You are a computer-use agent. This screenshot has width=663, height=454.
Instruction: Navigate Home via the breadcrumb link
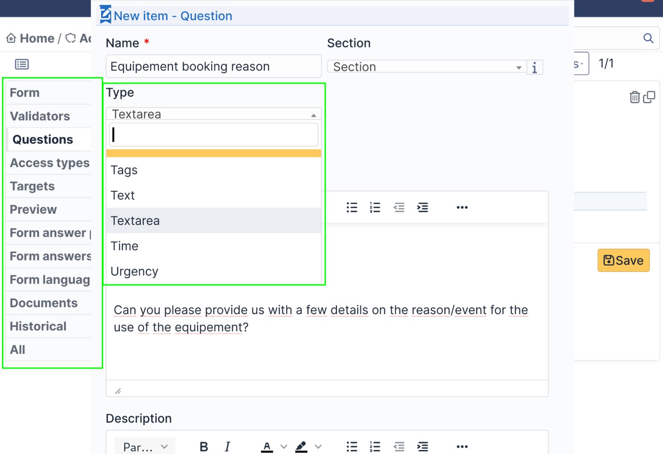click(x=36, y=38)
